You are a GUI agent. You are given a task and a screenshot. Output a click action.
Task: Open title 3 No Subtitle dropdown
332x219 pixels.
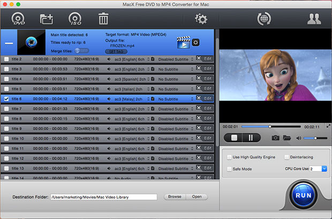[176, 69]
